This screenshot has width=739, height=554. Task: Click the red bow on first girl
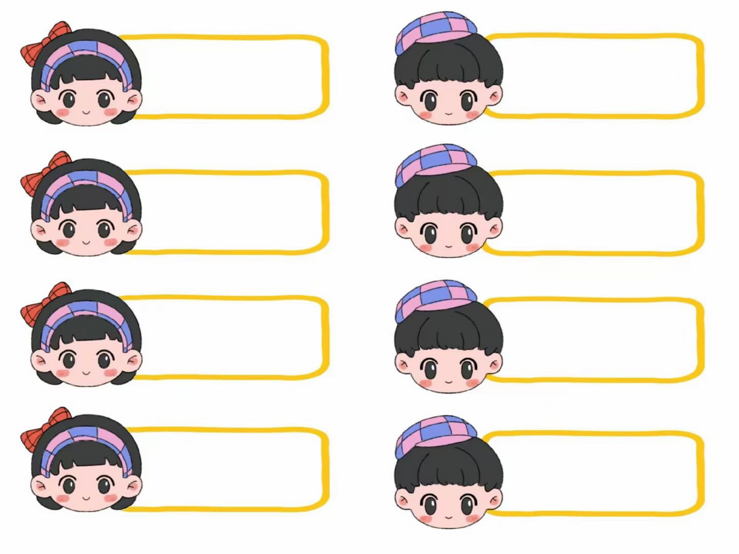pyautogui.click(x=44, y=43)
